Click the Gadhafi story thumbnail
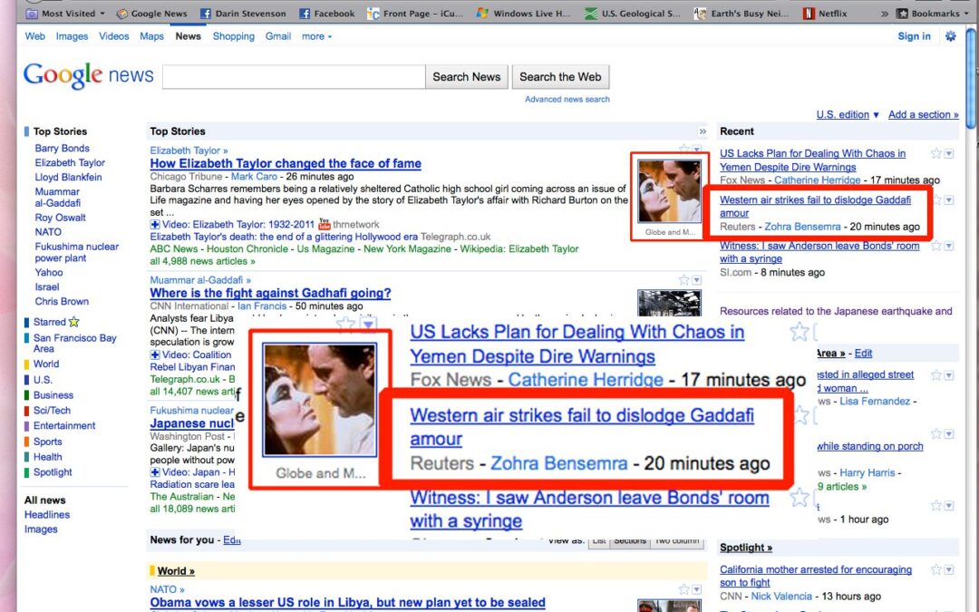The height and width of the screenshot is (612, 979). [x=669, y=303]
